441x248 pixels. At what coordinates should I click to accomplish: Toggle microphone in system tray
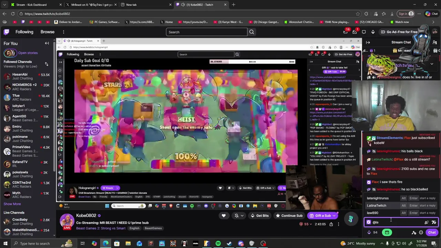[387, 244]
